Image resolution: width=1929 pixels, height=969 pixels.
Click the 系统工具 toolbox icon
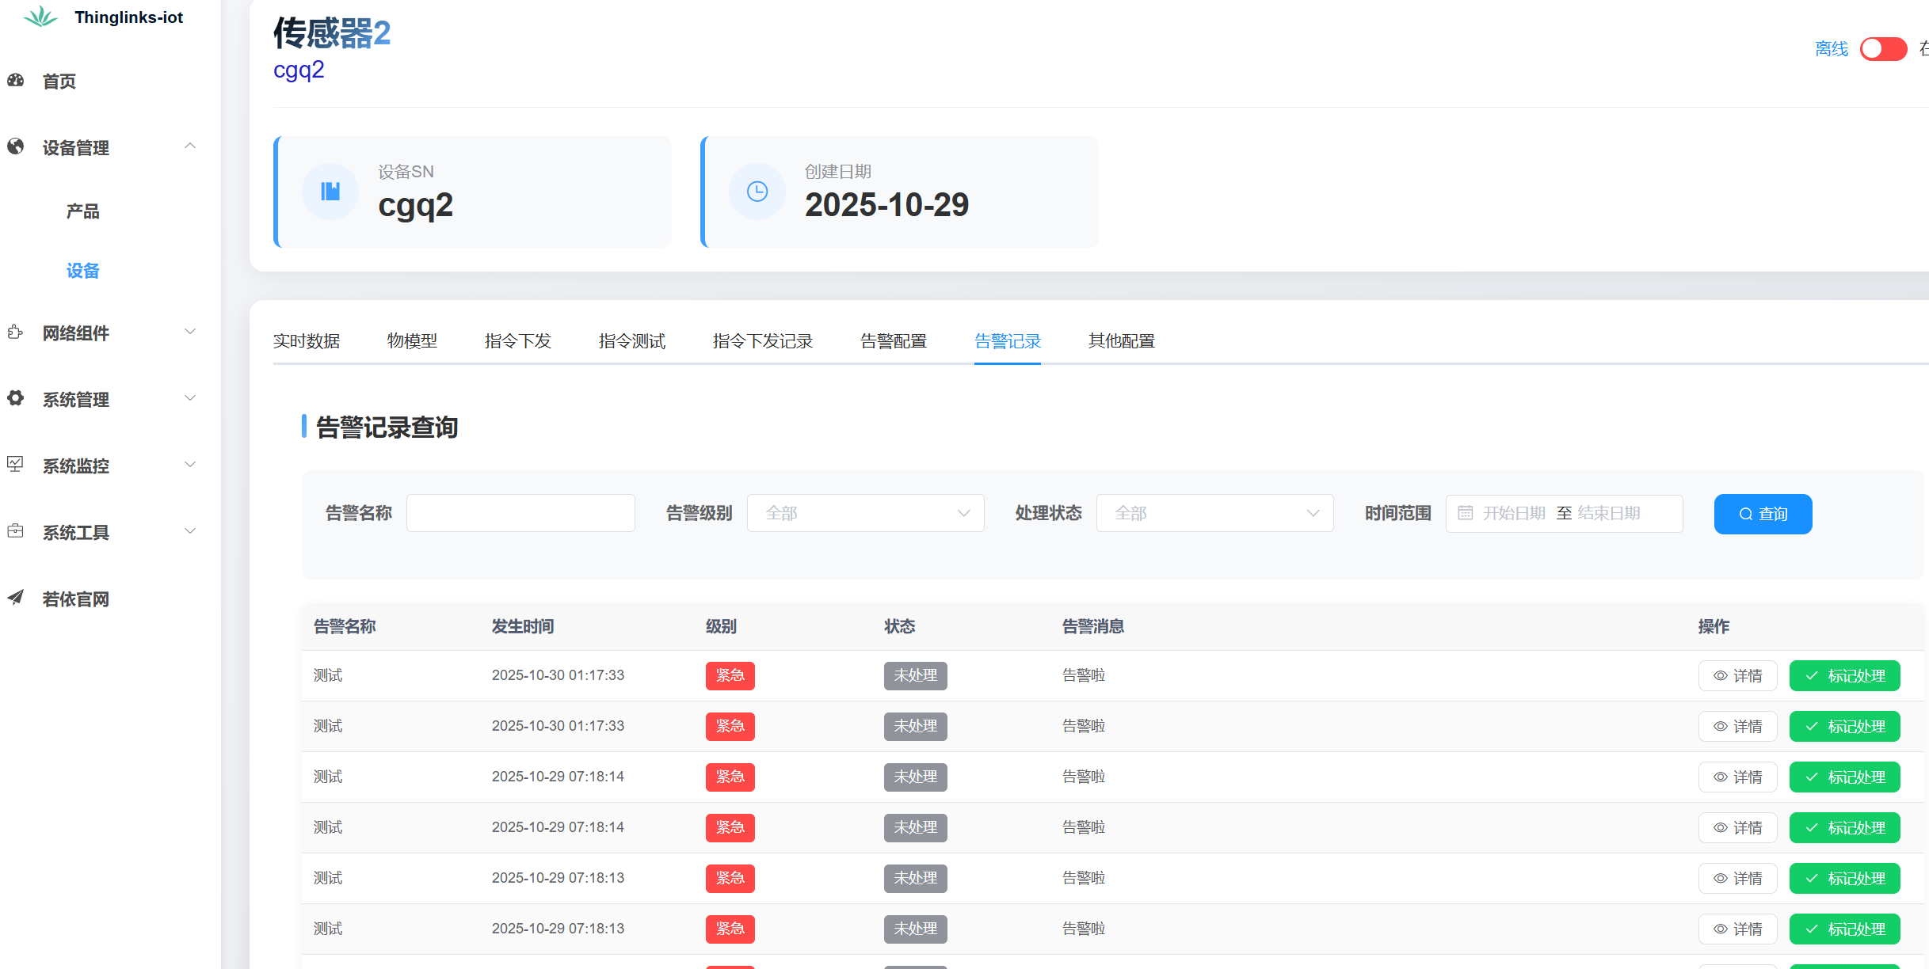(16, 531)
